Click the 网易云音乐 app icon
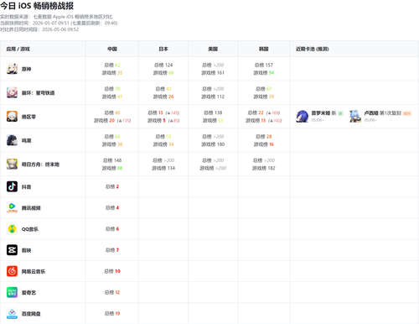This screenshot has width=419, height=324. [12, 271]
